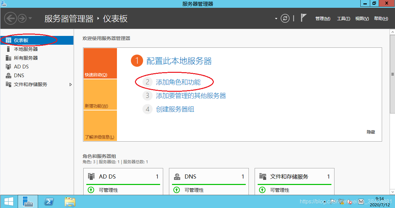This screenshot has width=395, height=208.
Task: Click the 文件和存储服务 role tile header
Action: 294,176
